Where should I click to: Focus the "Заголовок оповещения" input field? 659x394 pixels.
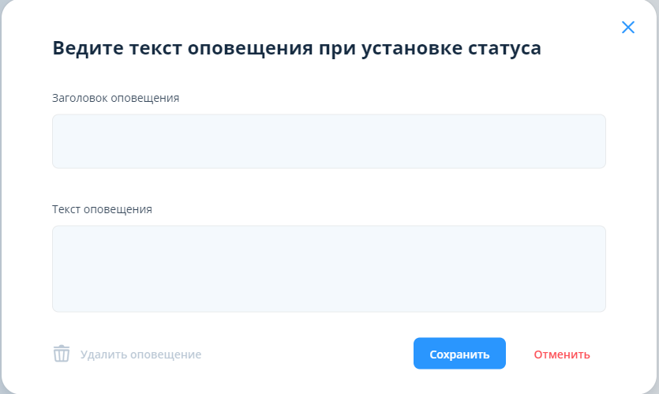pos(328,141)
